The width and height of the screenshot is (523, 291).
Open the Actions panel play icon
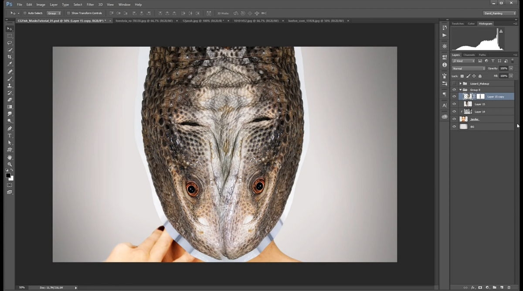coord(444,35)
